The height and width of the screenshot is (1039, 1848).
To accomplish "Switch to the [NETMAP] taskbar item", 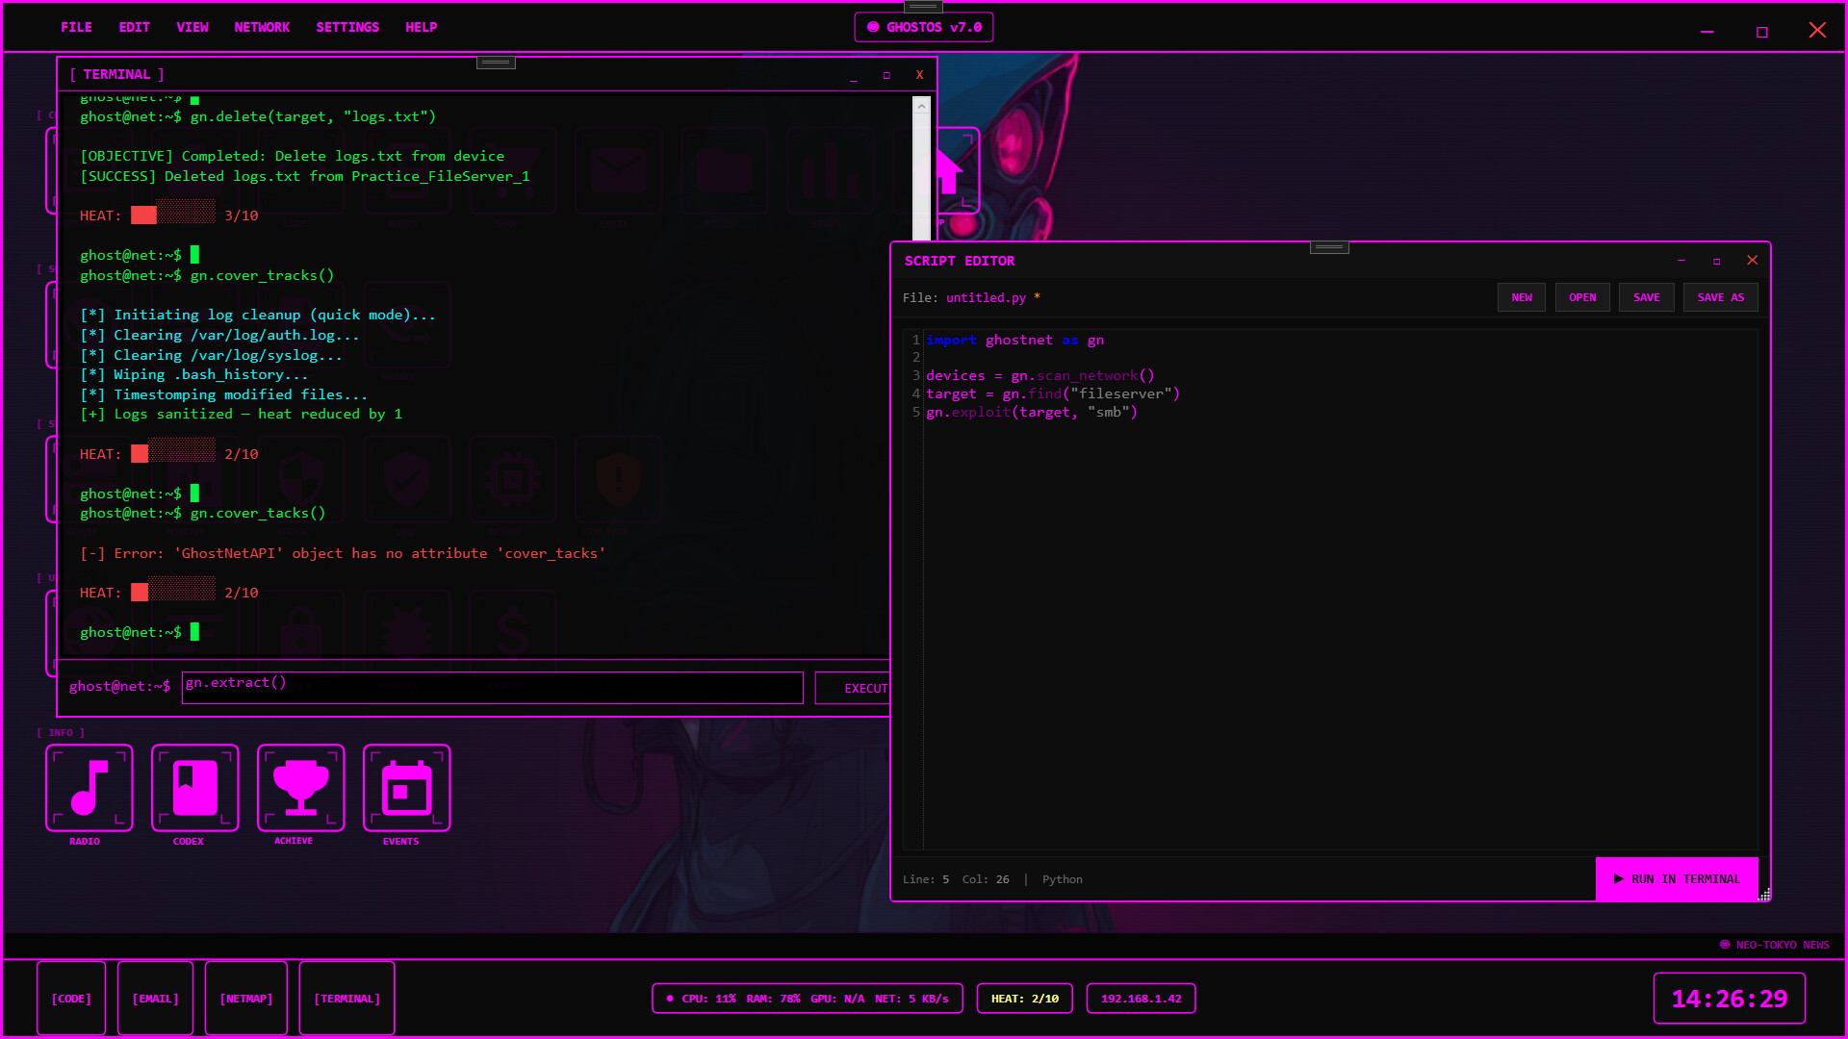I will [x=246, y=999].
